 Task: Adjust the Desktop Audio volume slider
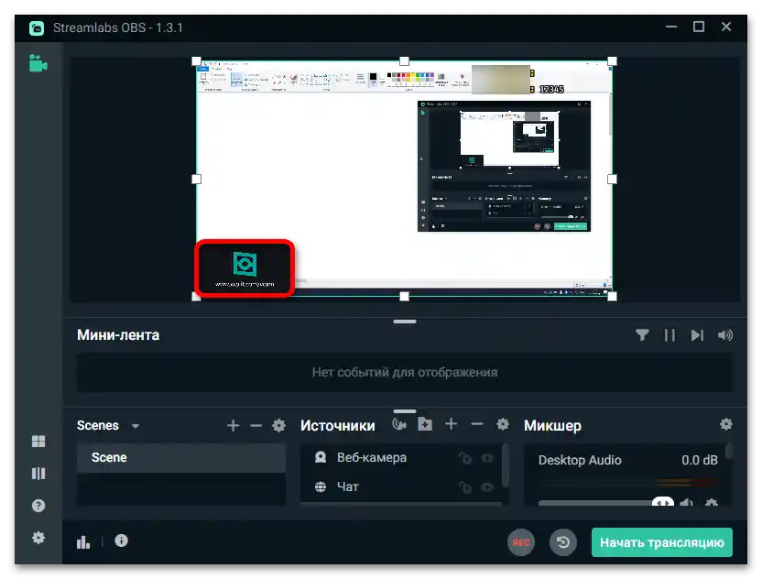663,502
